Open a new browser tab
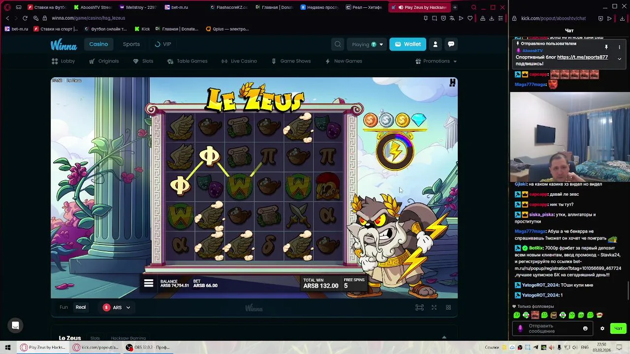Image resolution: width=630 pixels, height=354 pixels. [455, 7]
